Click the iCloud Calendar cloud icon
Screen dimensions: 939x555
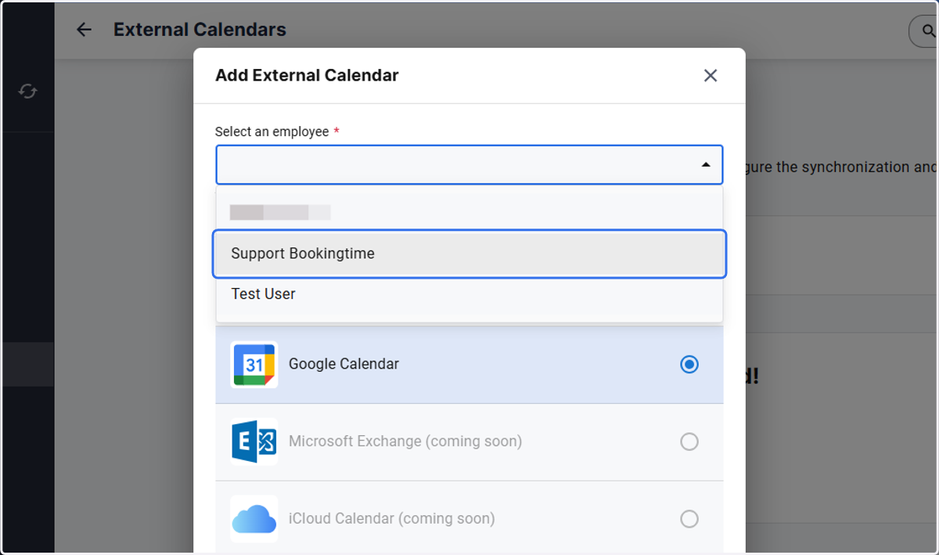[x=254, y=519]
